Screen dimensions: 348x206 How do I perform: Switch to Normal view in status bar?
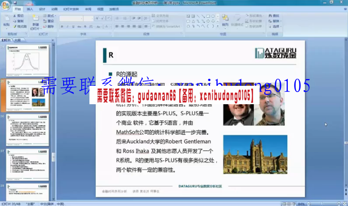(284, 204)
